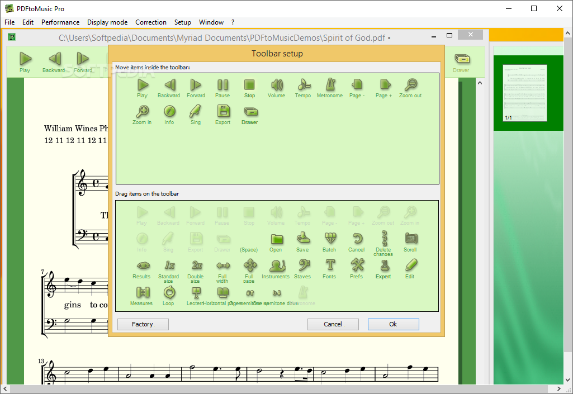Click the Horizontal pages book icon
Image resolution: width=573 pixels, height=394 pixels.
coord(223,292)
